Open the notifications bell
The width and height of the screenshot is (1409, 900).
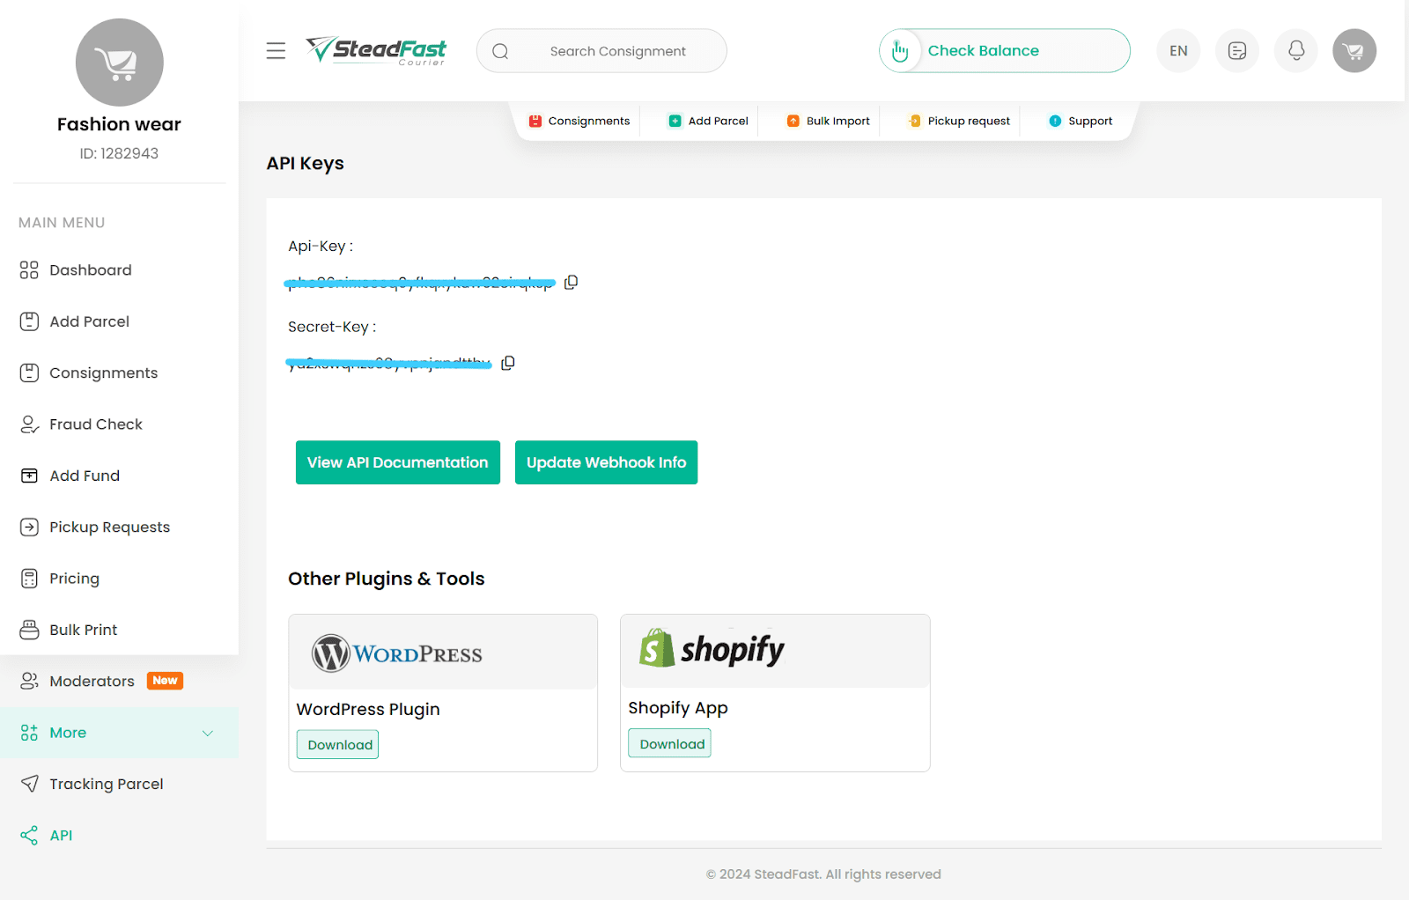tap(1295, 51)
